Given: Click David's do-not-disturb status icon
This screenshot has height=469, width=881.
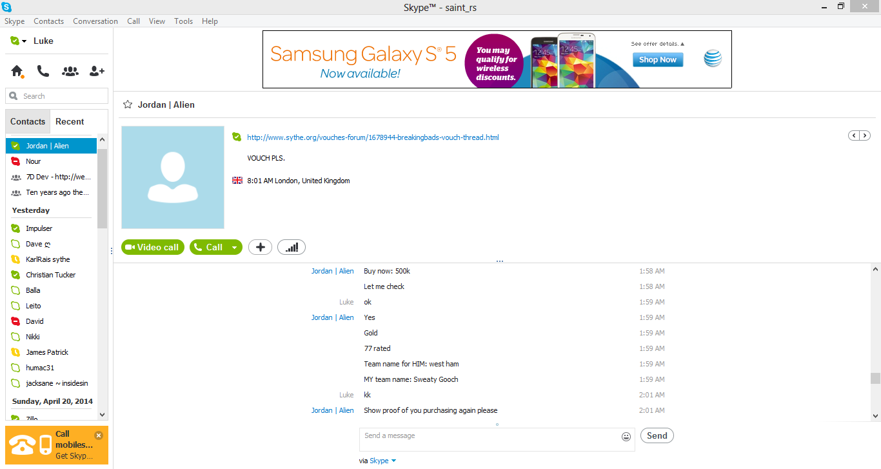Looking at the screenshot, I should point(15,321).
